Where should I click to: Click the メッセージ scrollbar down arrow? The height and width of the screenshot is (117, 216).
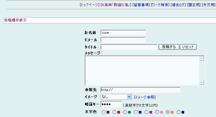click(x=202, y=83)
